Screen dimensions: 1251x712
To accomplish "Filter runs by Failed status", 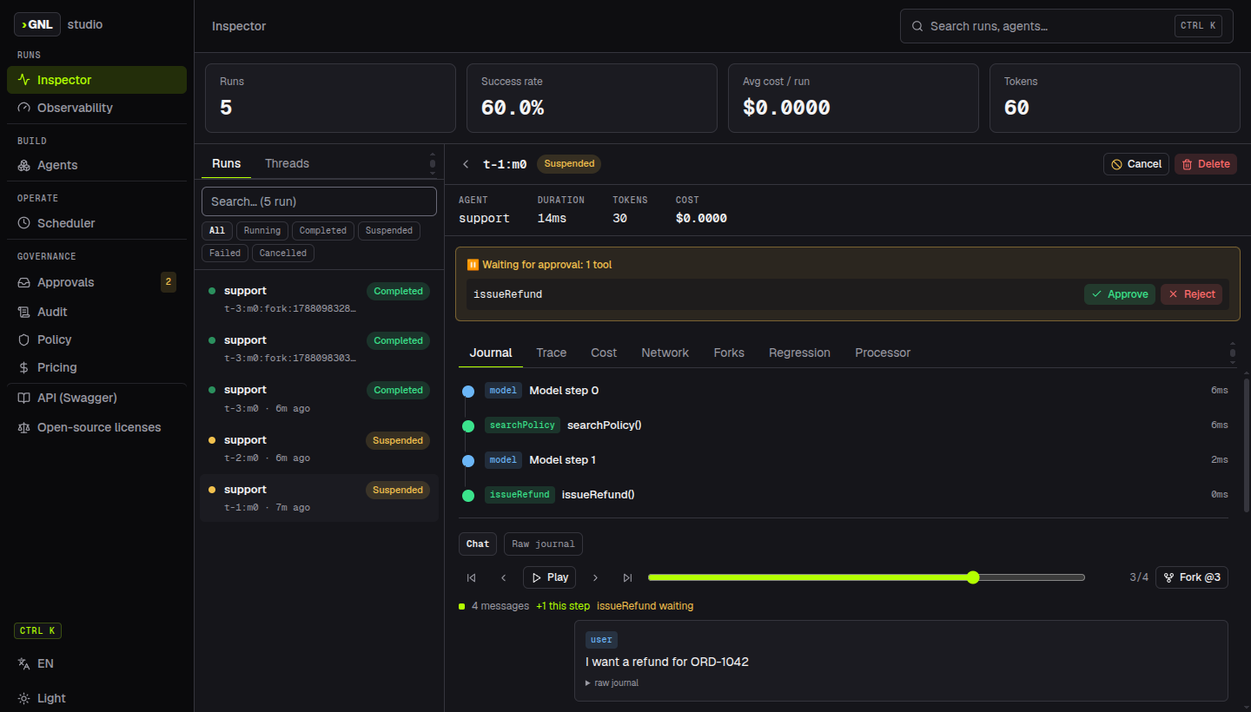I will [x=225, y=254].
